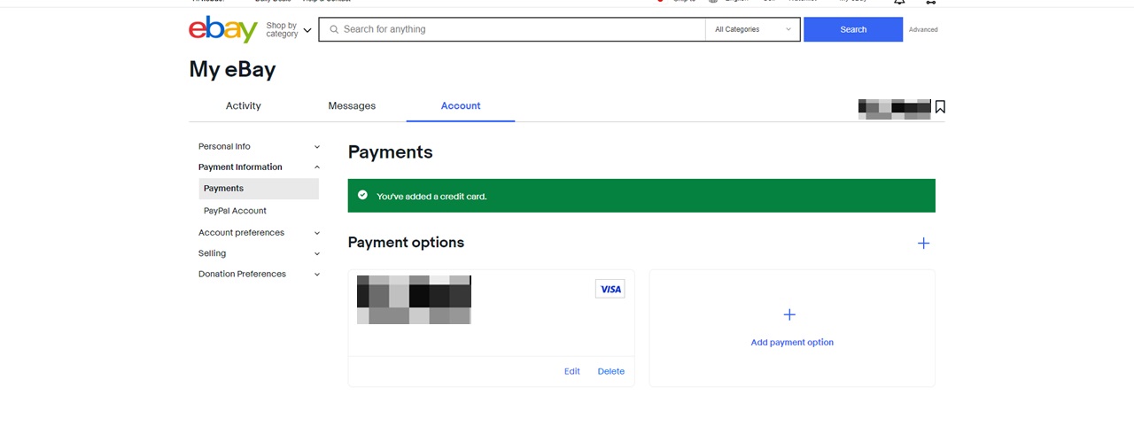
Task: Expand the Account preferences section
Action: (x=259, y=232)
